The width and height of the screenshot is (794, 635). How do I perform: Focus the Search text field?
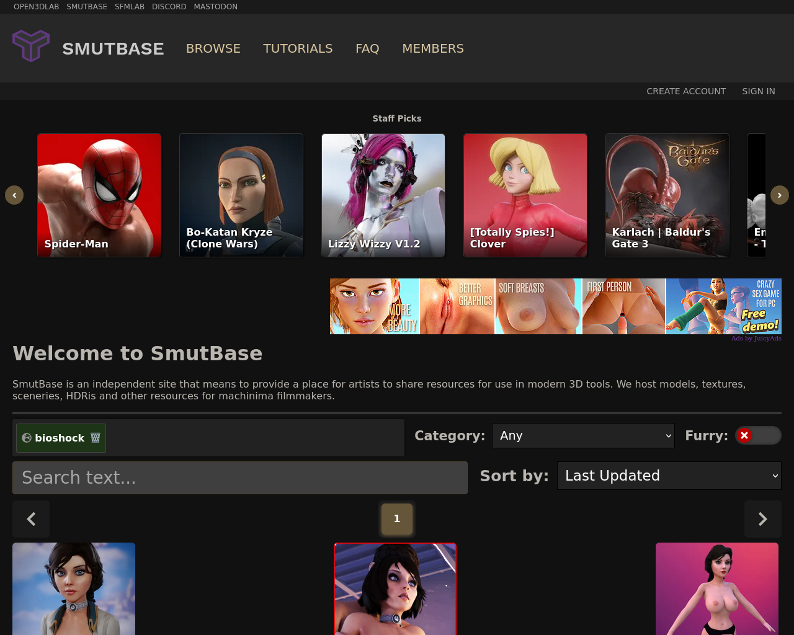(240, 477)
